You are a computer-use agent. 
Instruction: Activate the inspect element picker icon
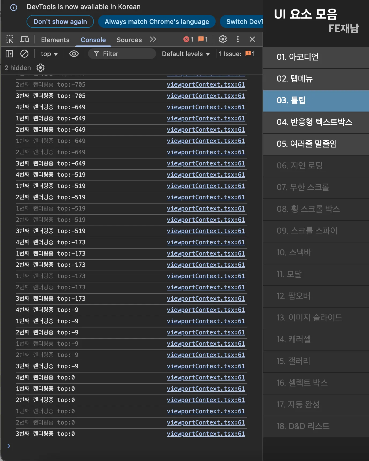pos(9,39)
